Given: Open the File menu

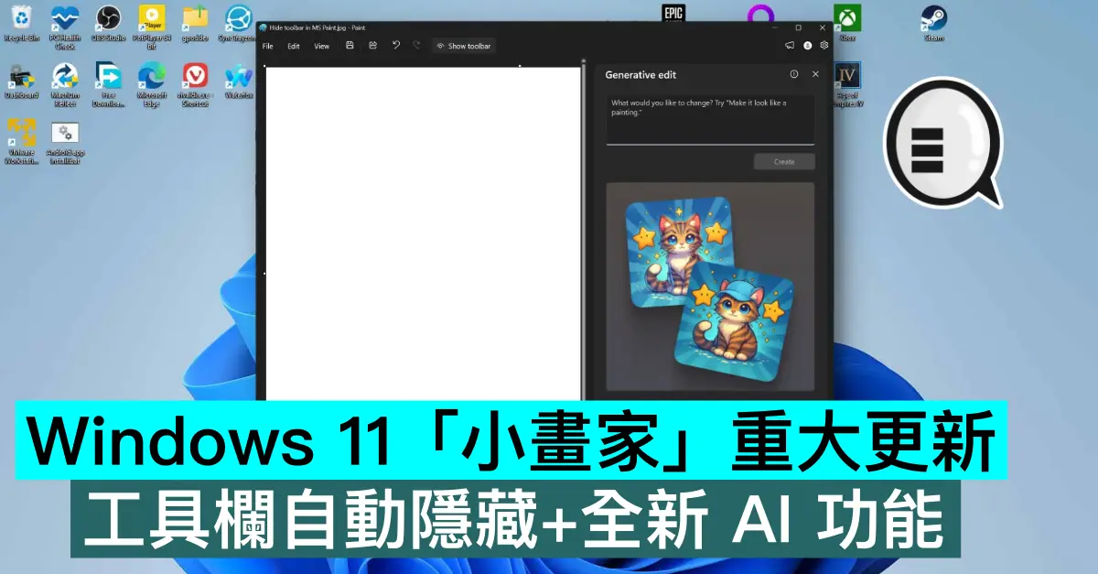Looking at the screenshot, I should tap(268, 46).
